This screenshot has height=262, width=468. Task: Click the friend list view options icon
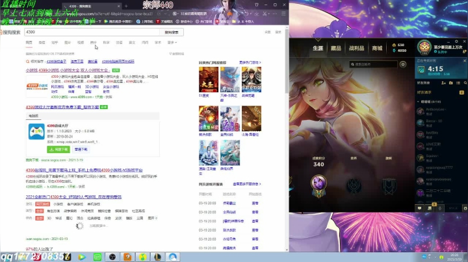[458, 83]
